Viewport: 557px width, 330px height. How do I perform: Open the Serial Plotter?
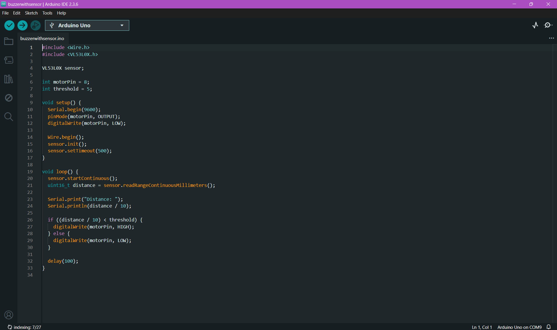click(x=535, y=25)
